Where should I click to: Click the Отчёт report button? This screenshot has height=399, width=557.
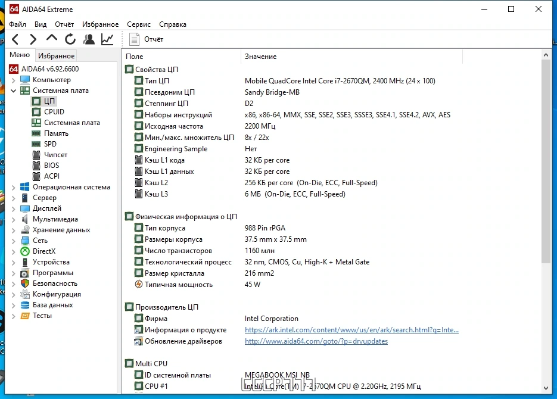[146, 39]
